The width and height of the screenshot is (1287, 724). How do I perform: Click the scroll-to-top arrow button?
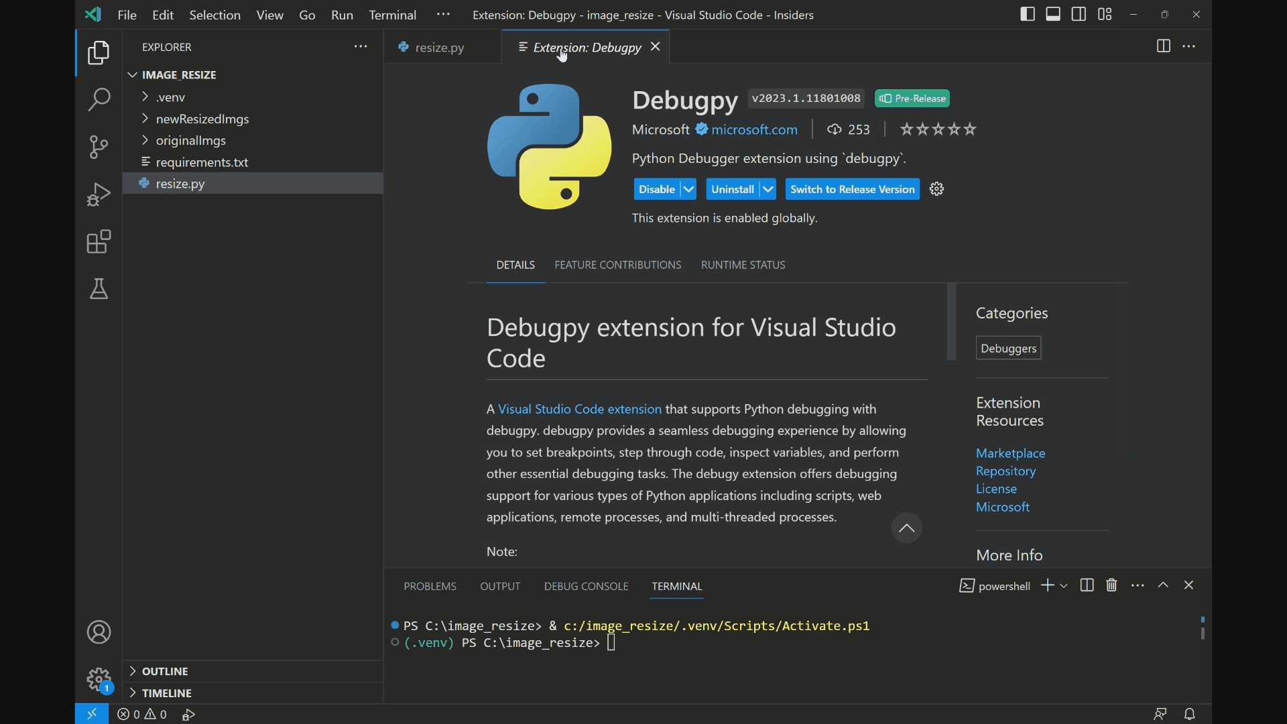[x=906, y=528]
